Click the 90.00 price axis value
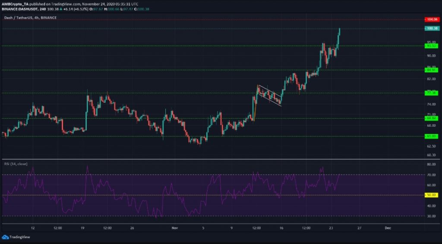 [431, 56]
